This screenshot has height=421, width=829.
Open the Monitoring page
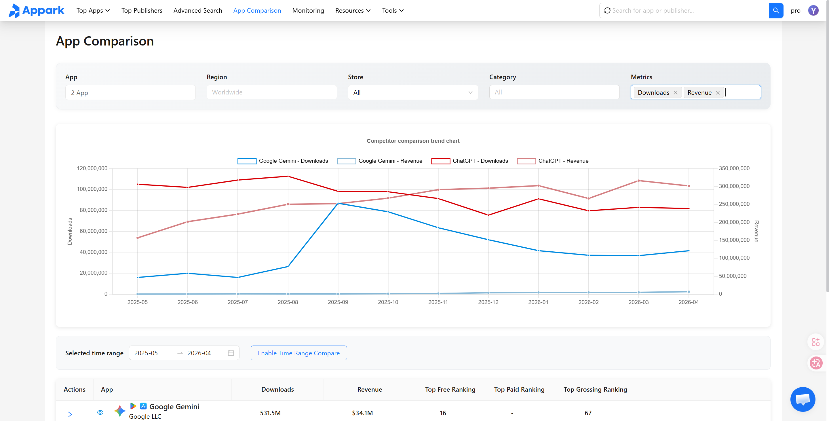click(x=308, y=11)
